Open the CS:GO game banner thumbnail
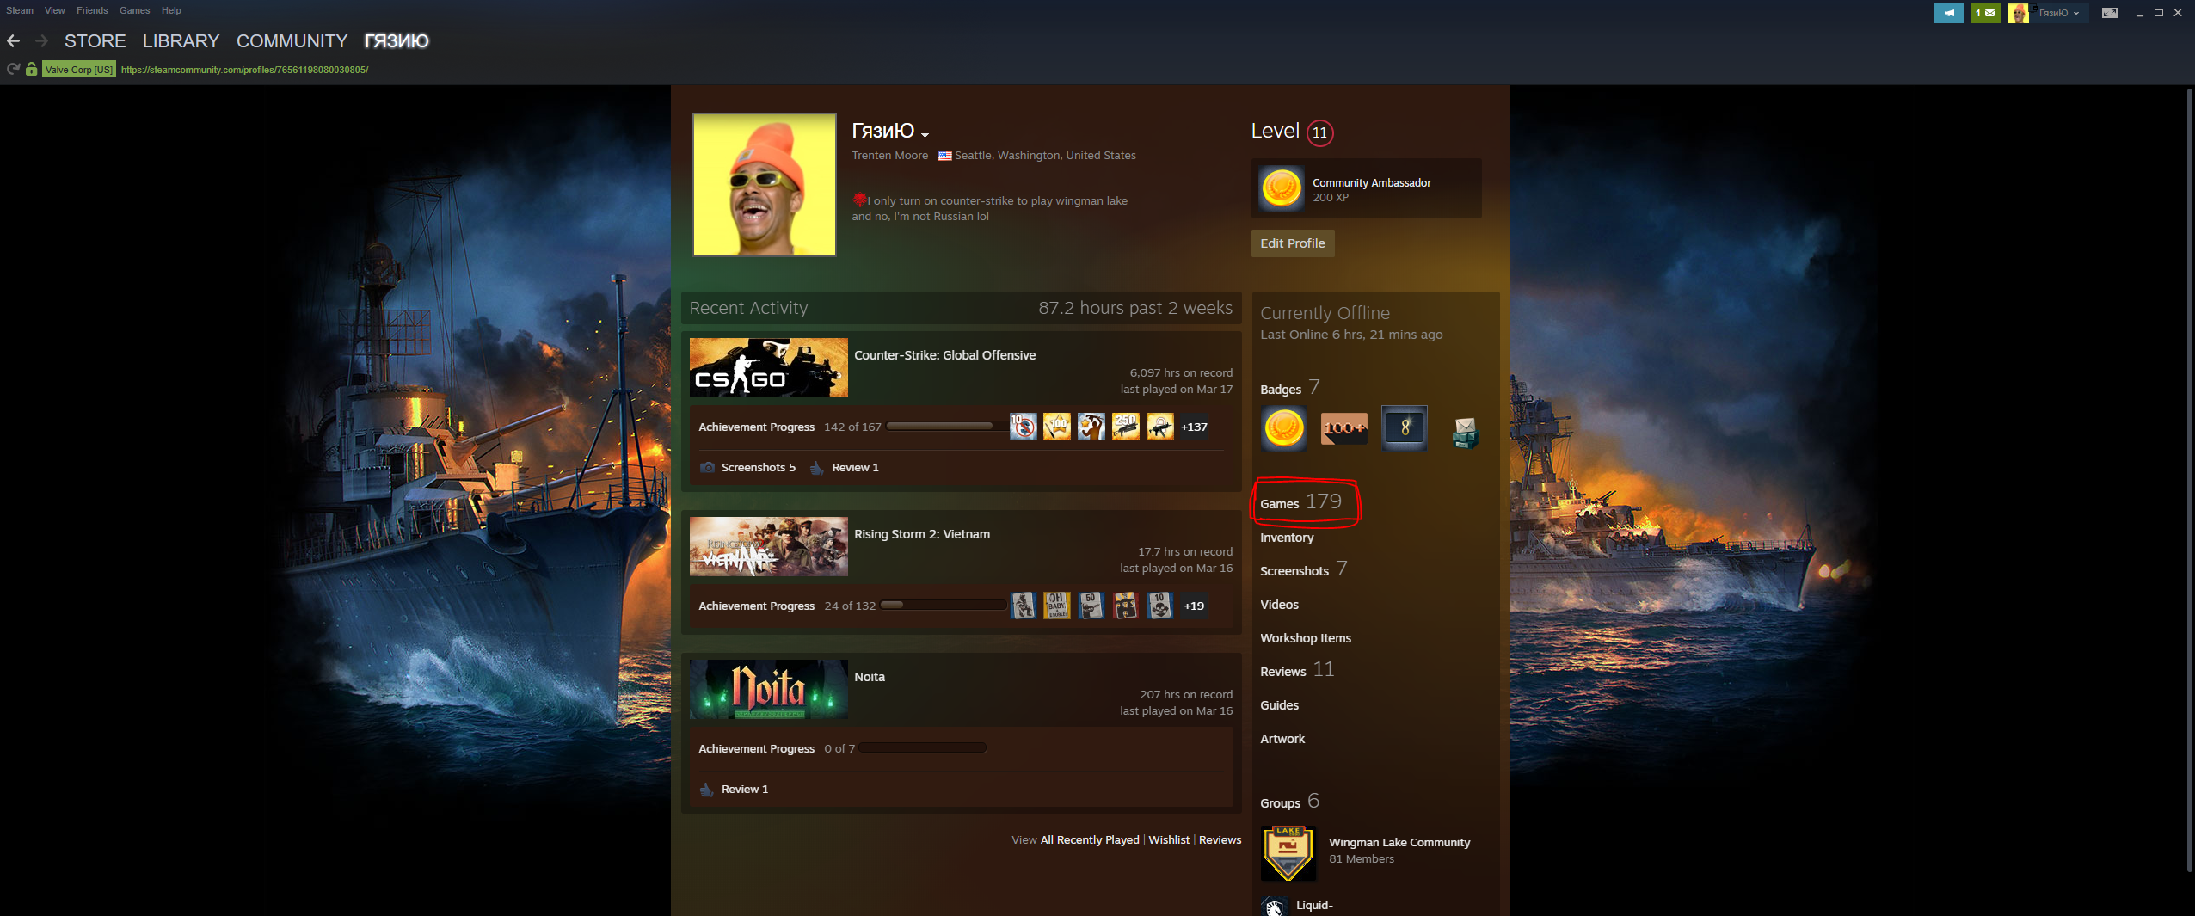Viewport: 2195px width, 916px height. 769,367
